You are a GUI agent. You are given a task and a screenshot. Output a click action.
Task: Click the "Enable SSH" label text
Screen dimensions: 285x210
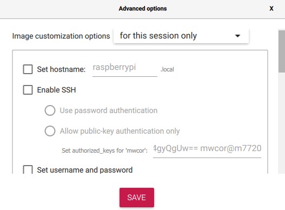(56, 90)
